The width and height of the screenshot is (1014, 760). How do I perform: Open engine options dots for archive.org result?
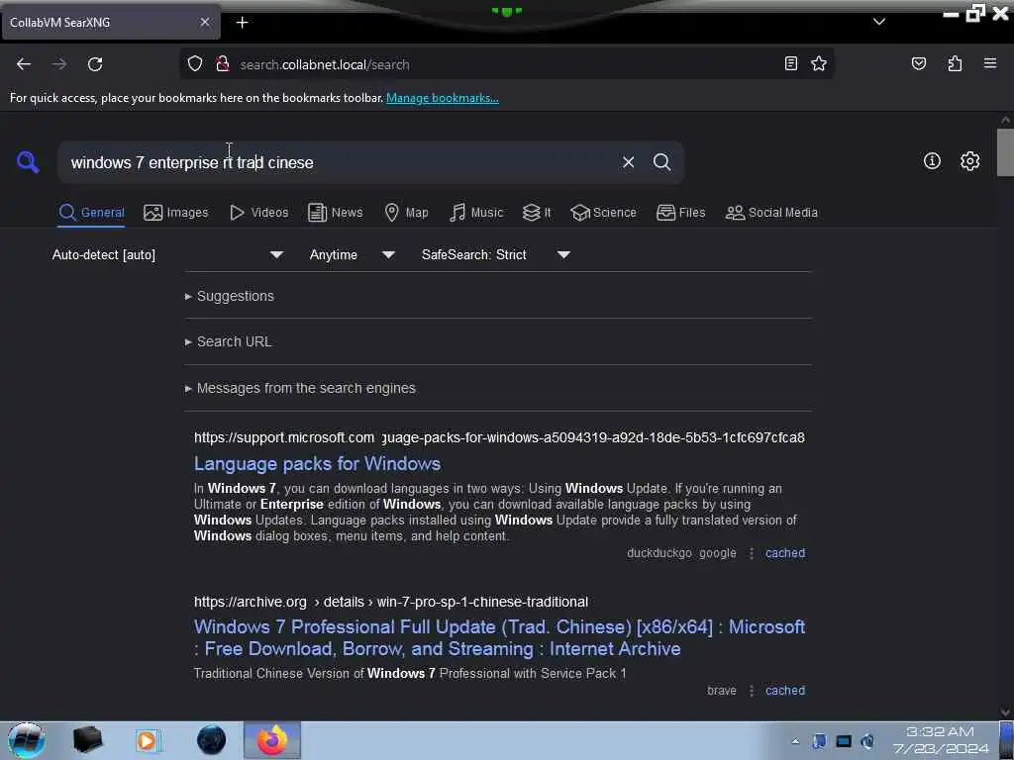751,690
